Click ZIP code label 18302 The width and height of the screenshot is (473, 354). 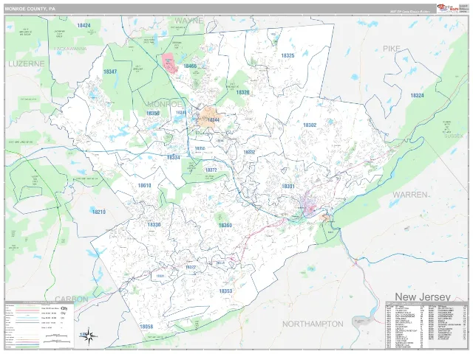point(310,125)
